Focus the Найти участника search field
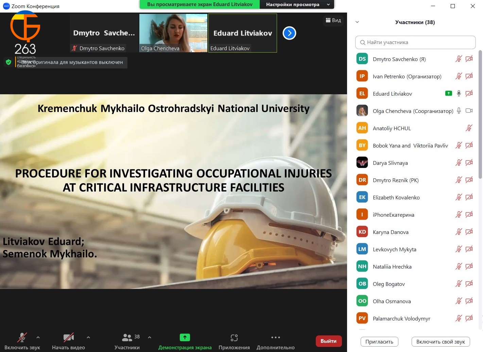The image size is (483, 352). coord(415,42)
